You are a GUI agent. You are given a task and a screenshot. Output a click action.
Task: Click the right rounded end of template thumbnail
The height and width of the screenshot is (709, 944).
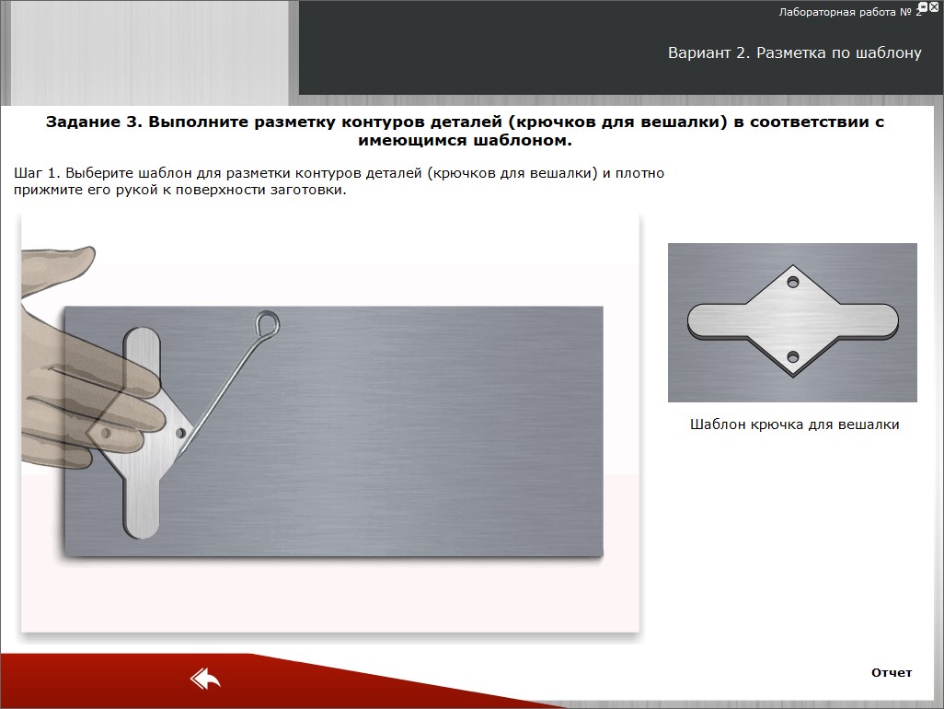pos(883,320)
